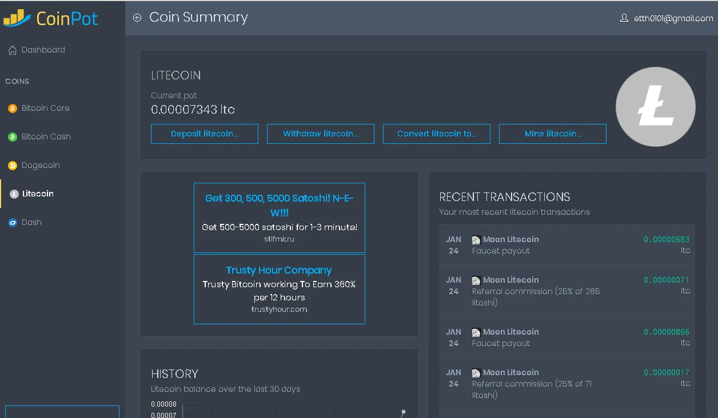Click the 0.00000071 transaction amount
718x418 pixels.
point(667,280)
